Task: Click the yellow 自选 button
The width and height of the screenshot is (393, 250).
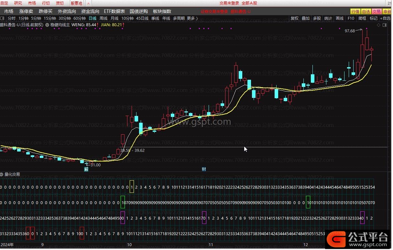Action: (x=366, y=12)
